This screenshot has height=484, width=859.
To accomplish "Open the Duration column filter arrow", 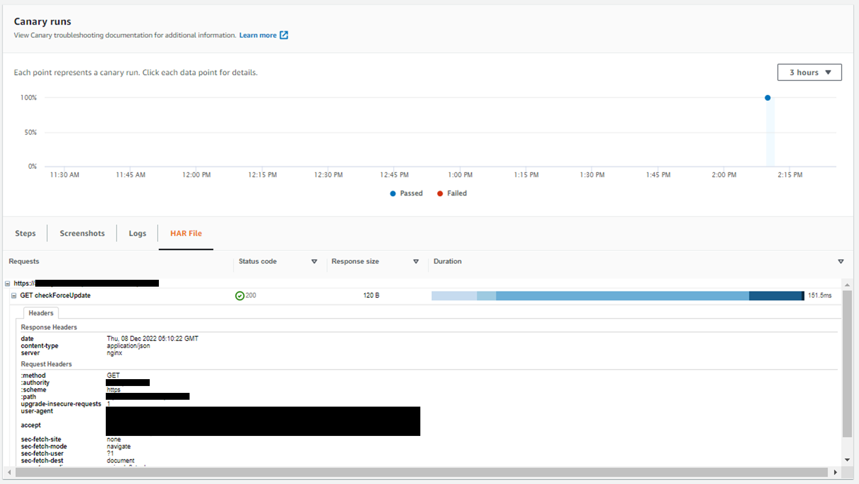I will point(841,261).
